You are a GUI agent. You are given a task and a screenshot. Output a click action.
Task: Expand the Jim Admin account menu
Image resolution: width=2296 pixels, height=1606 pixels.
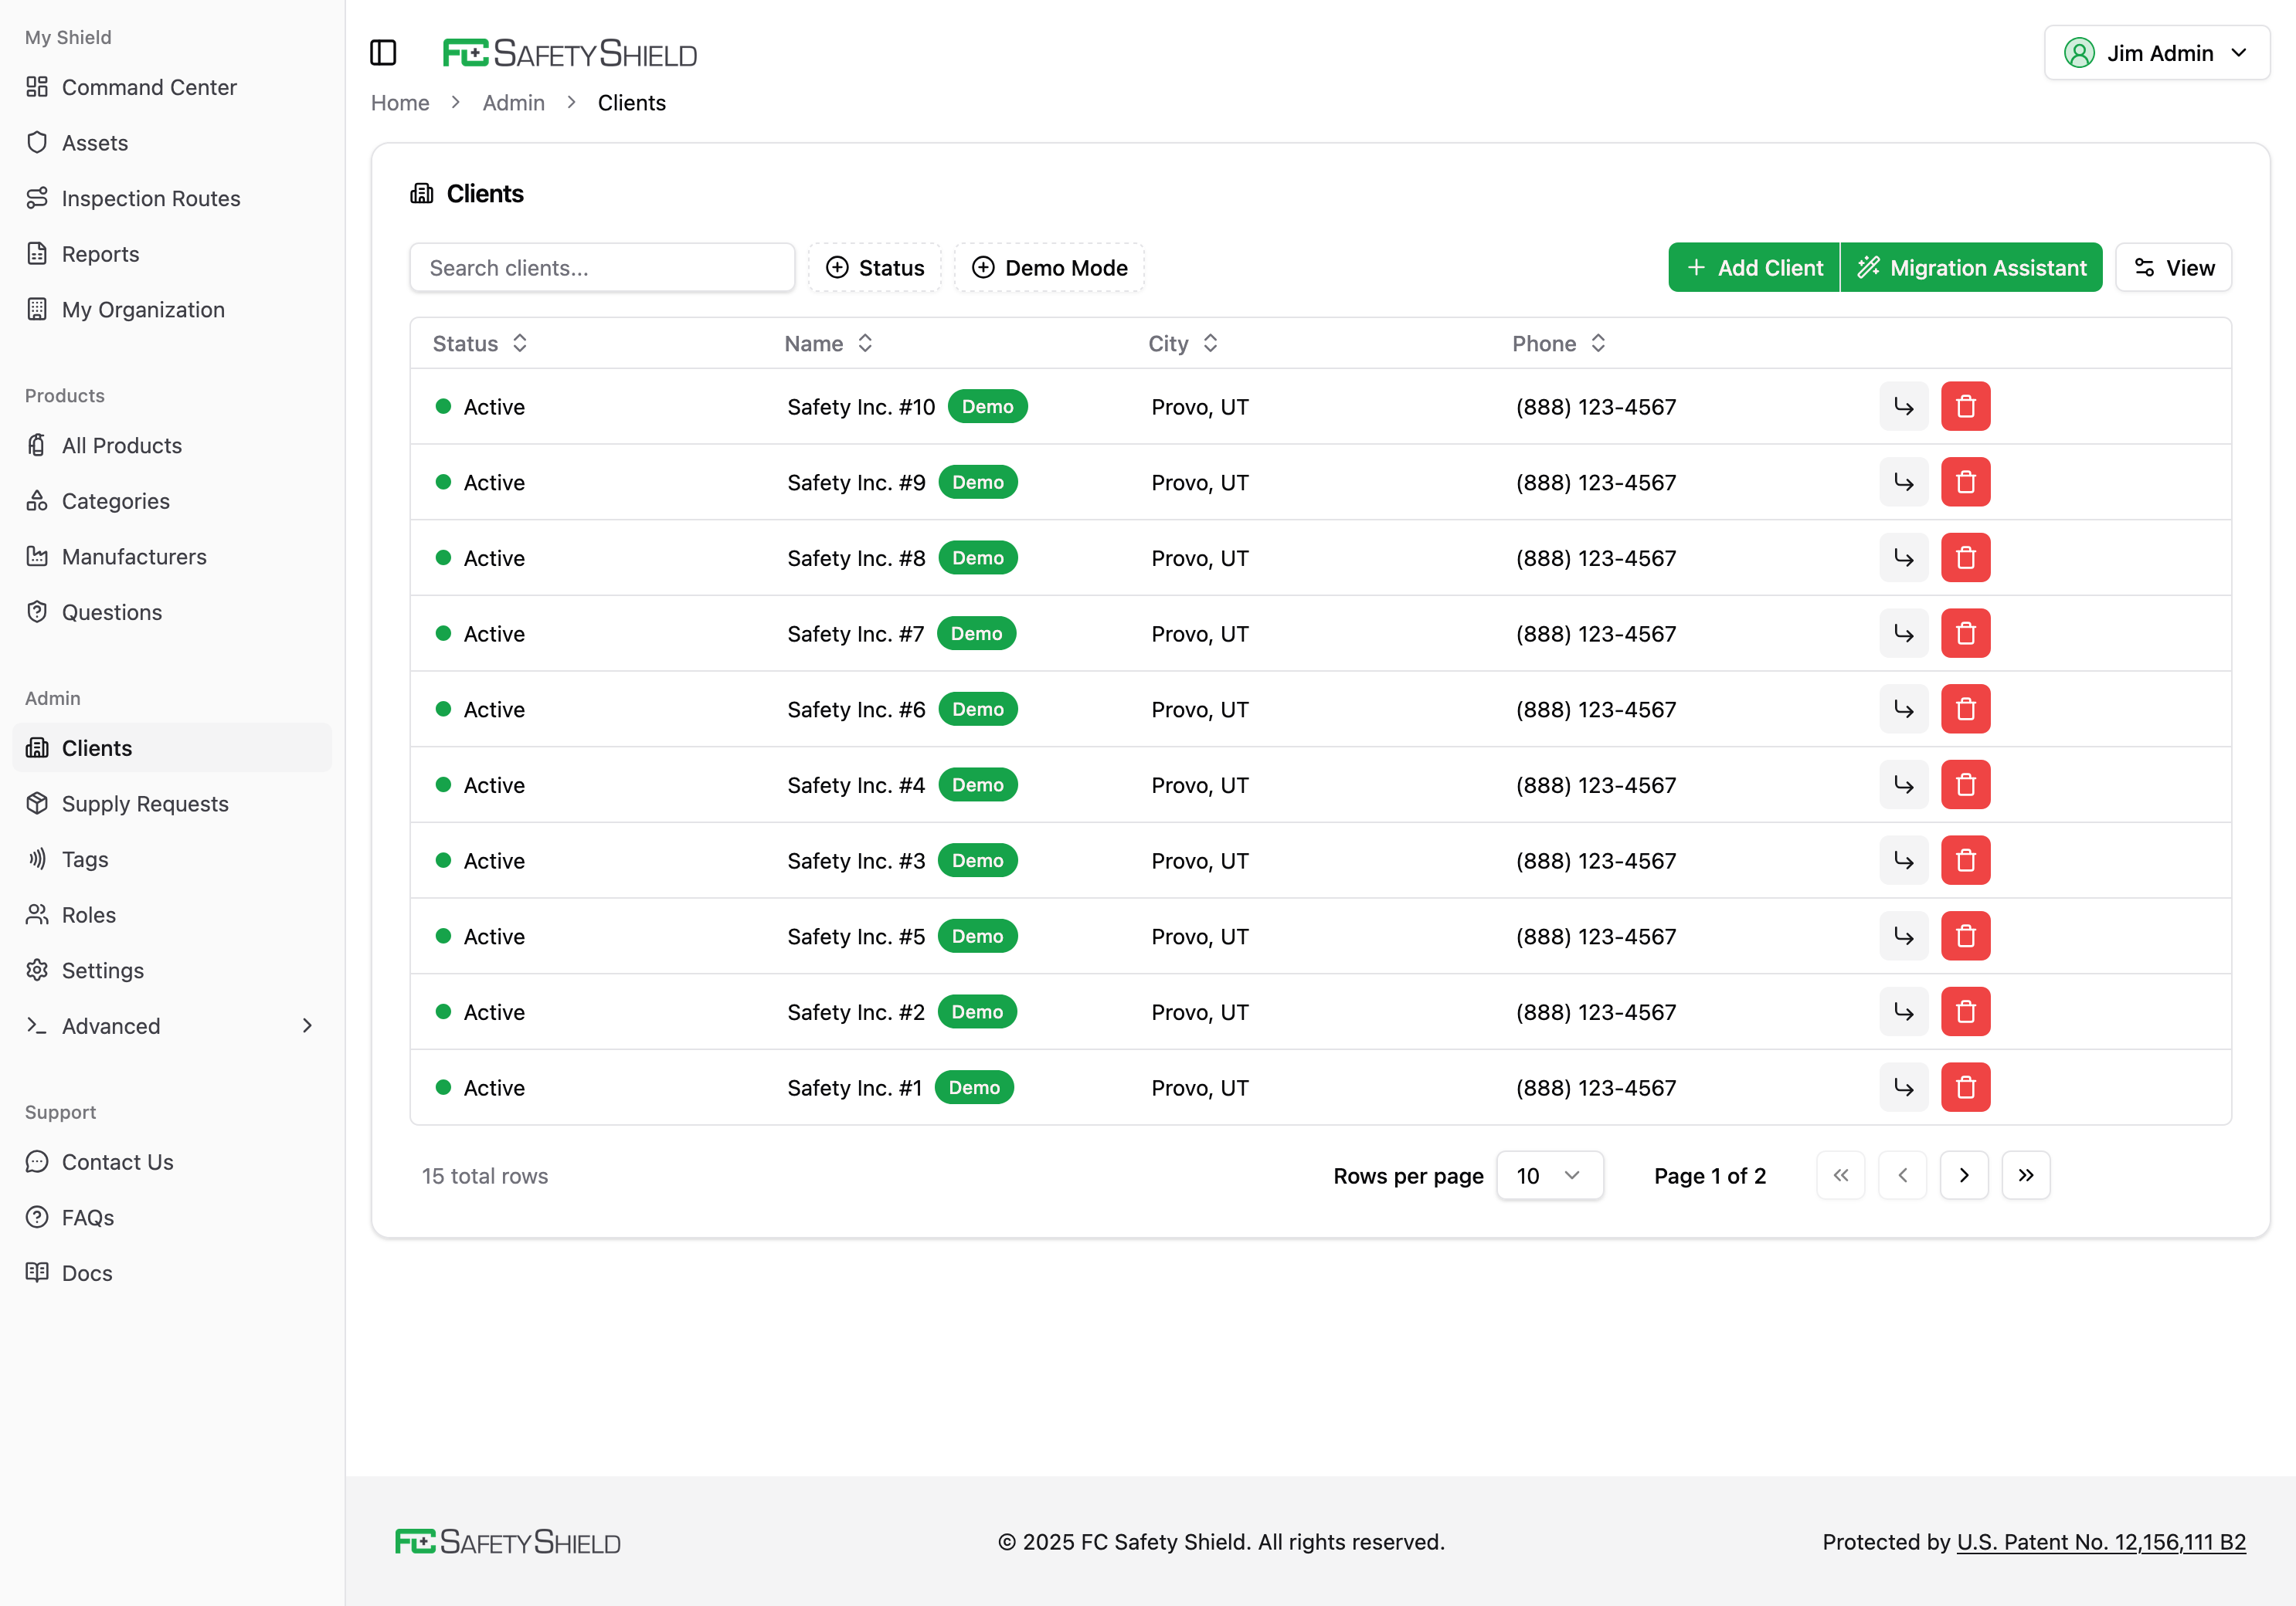[2156, 52]
